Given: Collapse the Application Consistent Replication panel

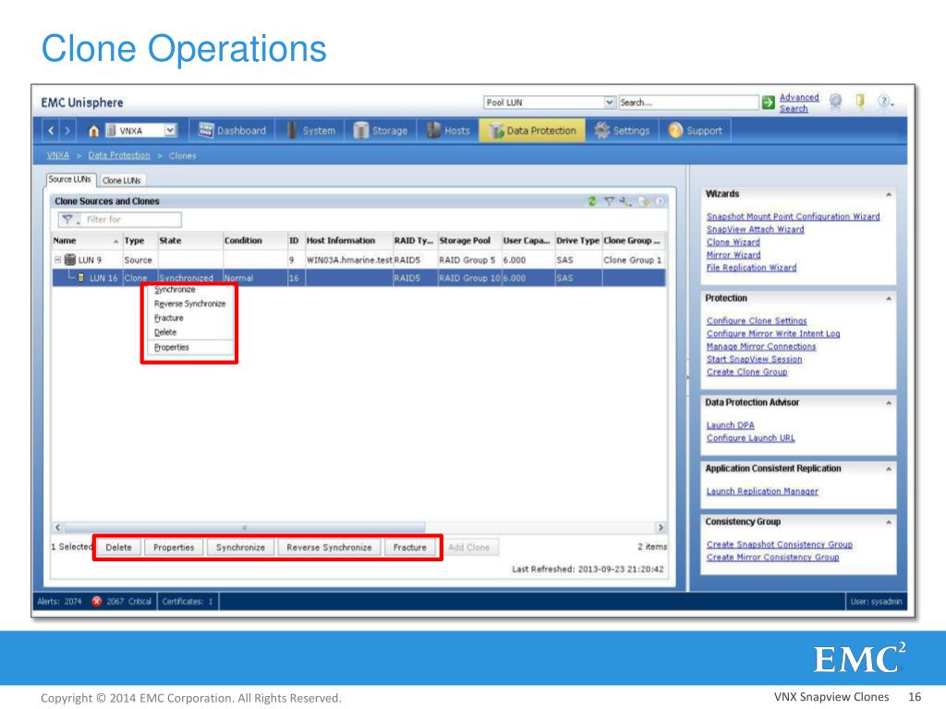Looking at the screenshot, I should [889, 469].
